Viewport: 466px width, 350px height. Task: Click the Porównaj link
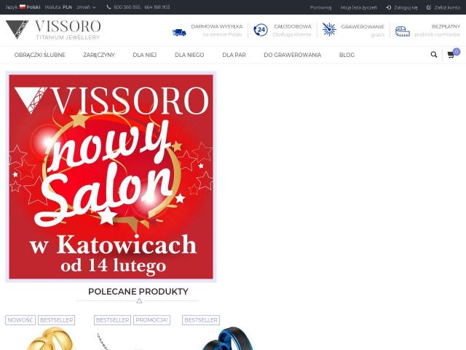(320, 7)
